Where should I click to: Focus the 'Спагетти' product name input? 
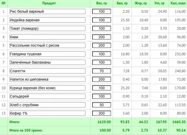pyautogui.click(x=47, y=71)
